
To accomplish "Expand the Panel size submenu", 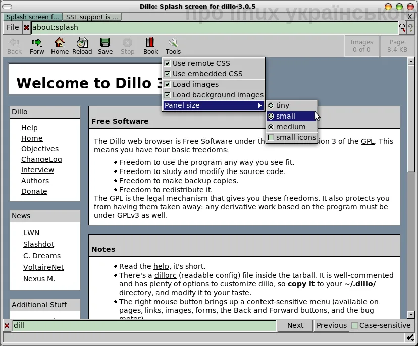I will [214, 105].
